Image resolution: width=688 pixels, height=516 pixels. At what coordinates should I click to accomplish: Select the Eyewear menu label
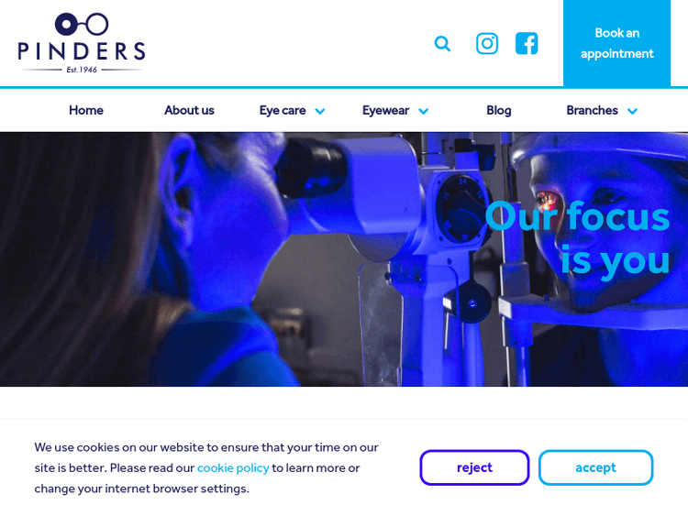[385, 110]
